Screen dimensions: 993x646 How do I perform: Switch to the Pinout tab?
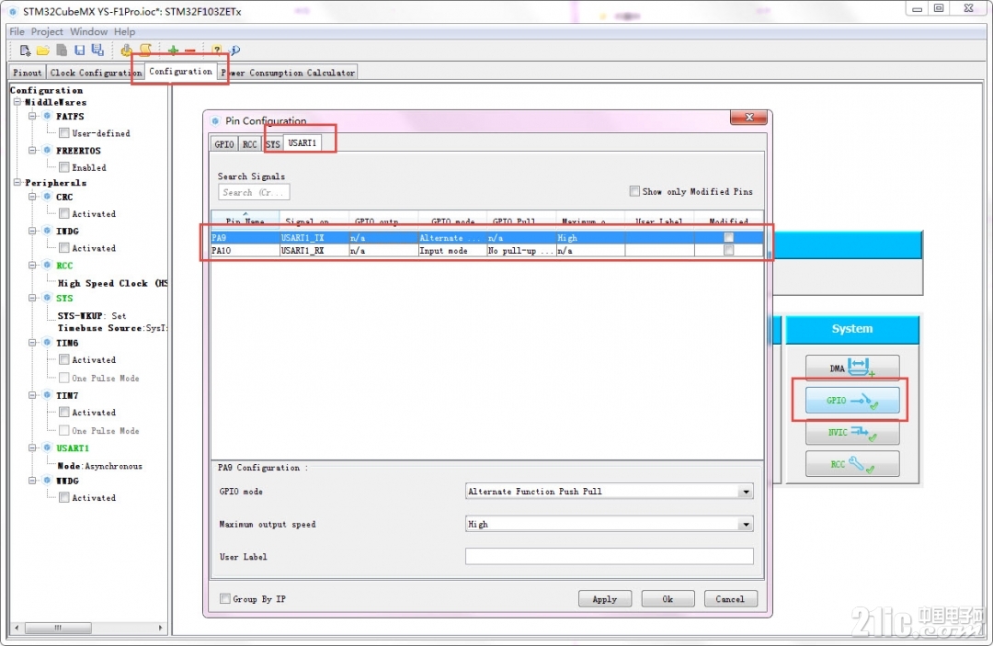[x=28, y=73]
